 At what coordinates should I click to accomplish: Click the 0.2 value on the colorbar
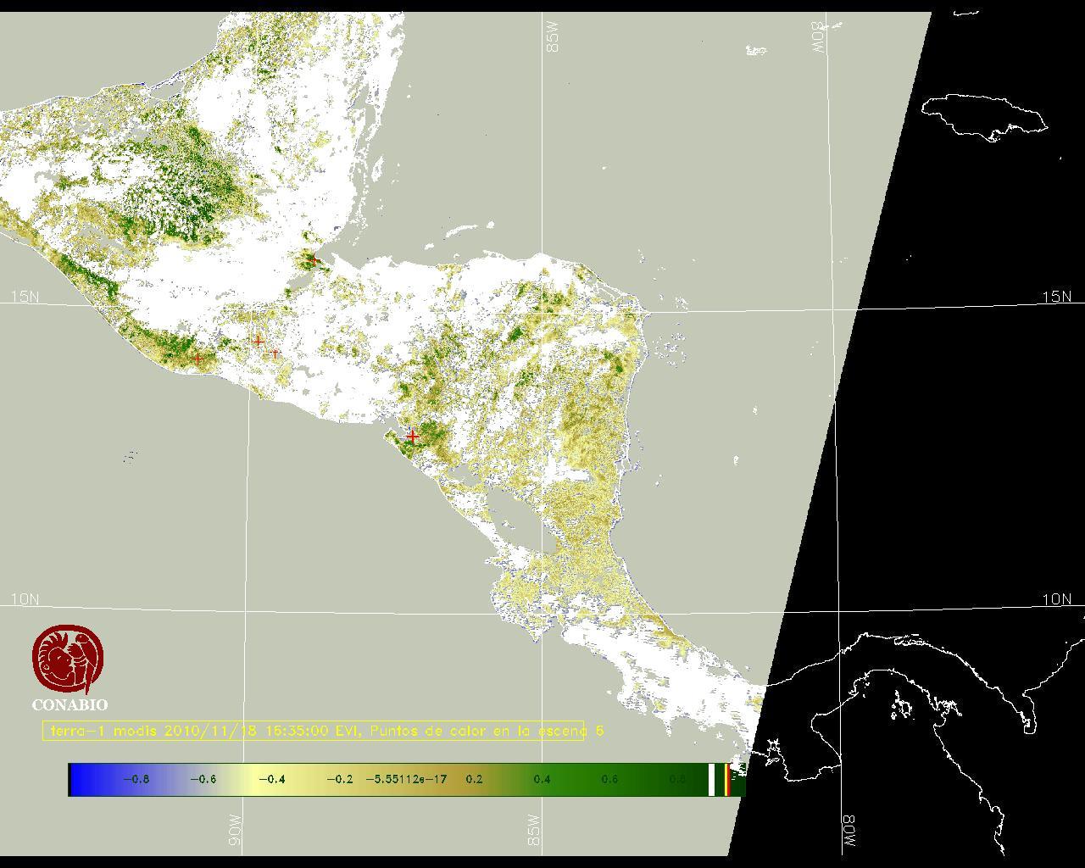474,779
